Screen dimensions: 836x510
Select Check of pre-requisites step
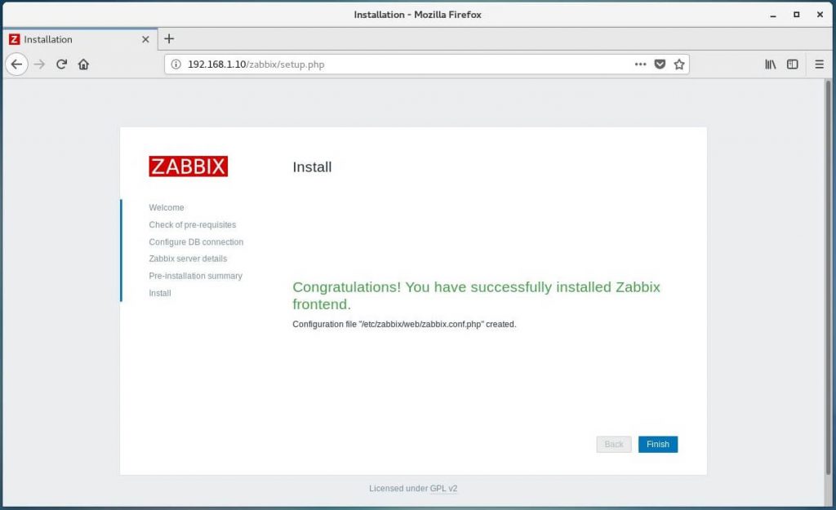pyautogui.click(x=193, y=225)
